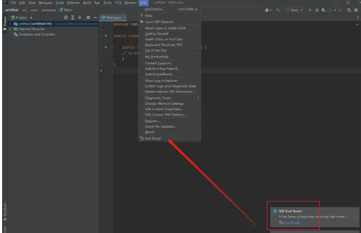Image resolution: width=361 pixels, height=233 pixels.
Task: Click the Eval Reset link in notification
Action: pos(291,223)
